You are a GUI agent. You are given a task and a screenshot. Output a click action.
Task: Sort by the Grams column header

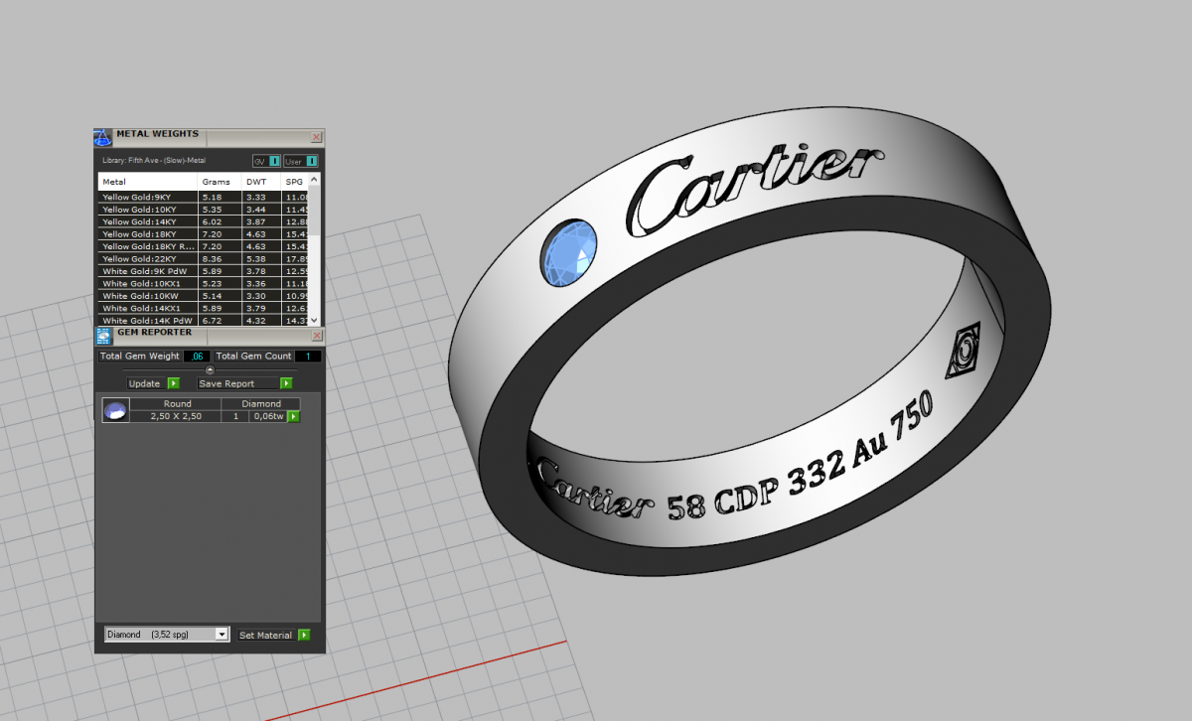point(216,183)
